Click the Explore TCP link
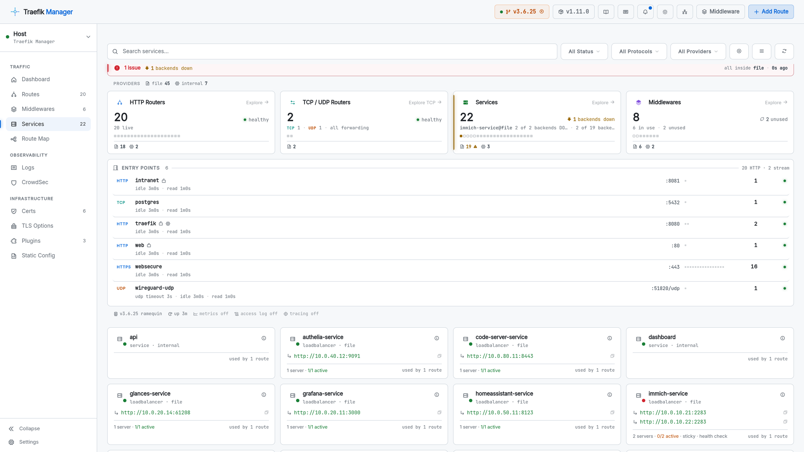Image resolution: width=804 pixels, height=452 pixels. coord(425,103)
